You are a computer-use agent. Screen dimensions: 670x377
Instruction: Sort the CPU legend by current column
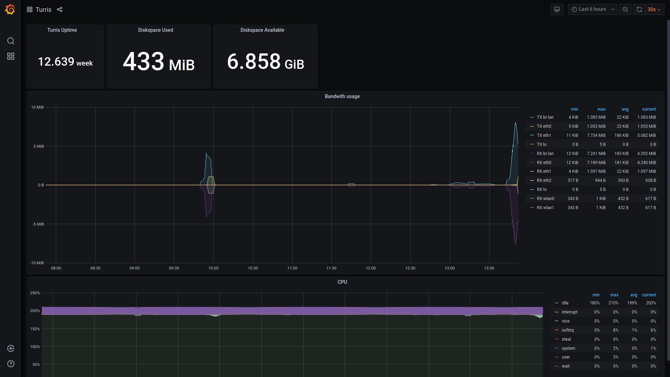tap(649, 295)
